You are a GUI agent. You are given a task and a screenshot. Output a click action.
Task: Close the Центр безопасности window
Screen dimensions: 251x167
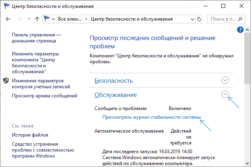242,6
